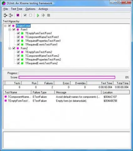Toggle checkbox for TComponentNameTest/Form2
Image resolution: width=133 pixels, height=151 pixels.
pyautogui.click(x=18, y=56)
